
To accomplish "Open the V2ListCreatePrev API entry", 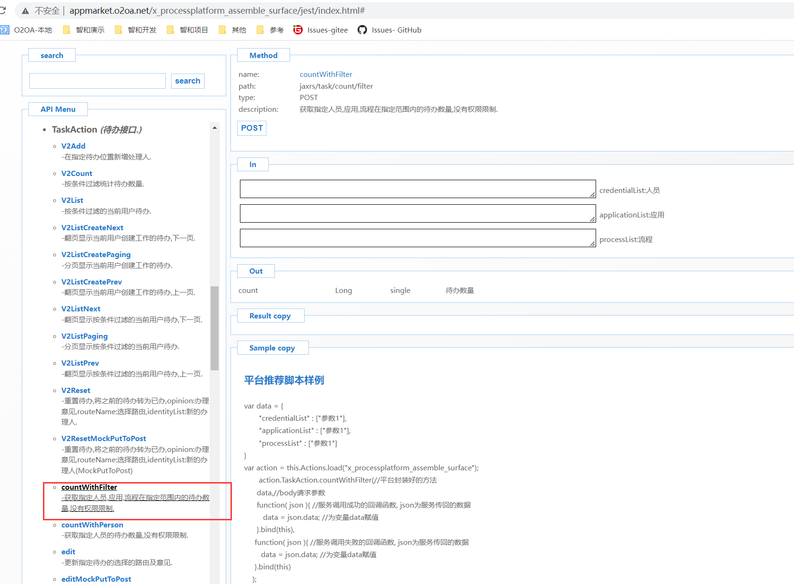I will point(92,282).
